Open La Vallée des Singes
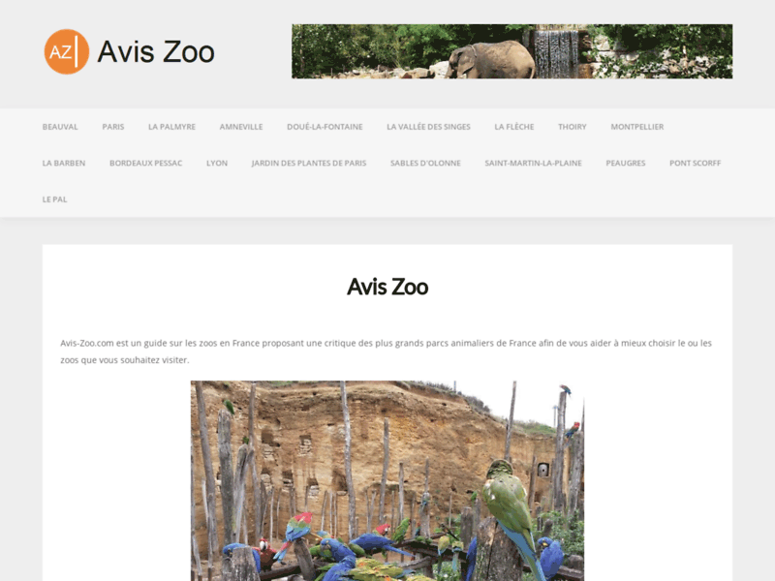Viewport: 775px width, 581px height. tap(428, 127)
